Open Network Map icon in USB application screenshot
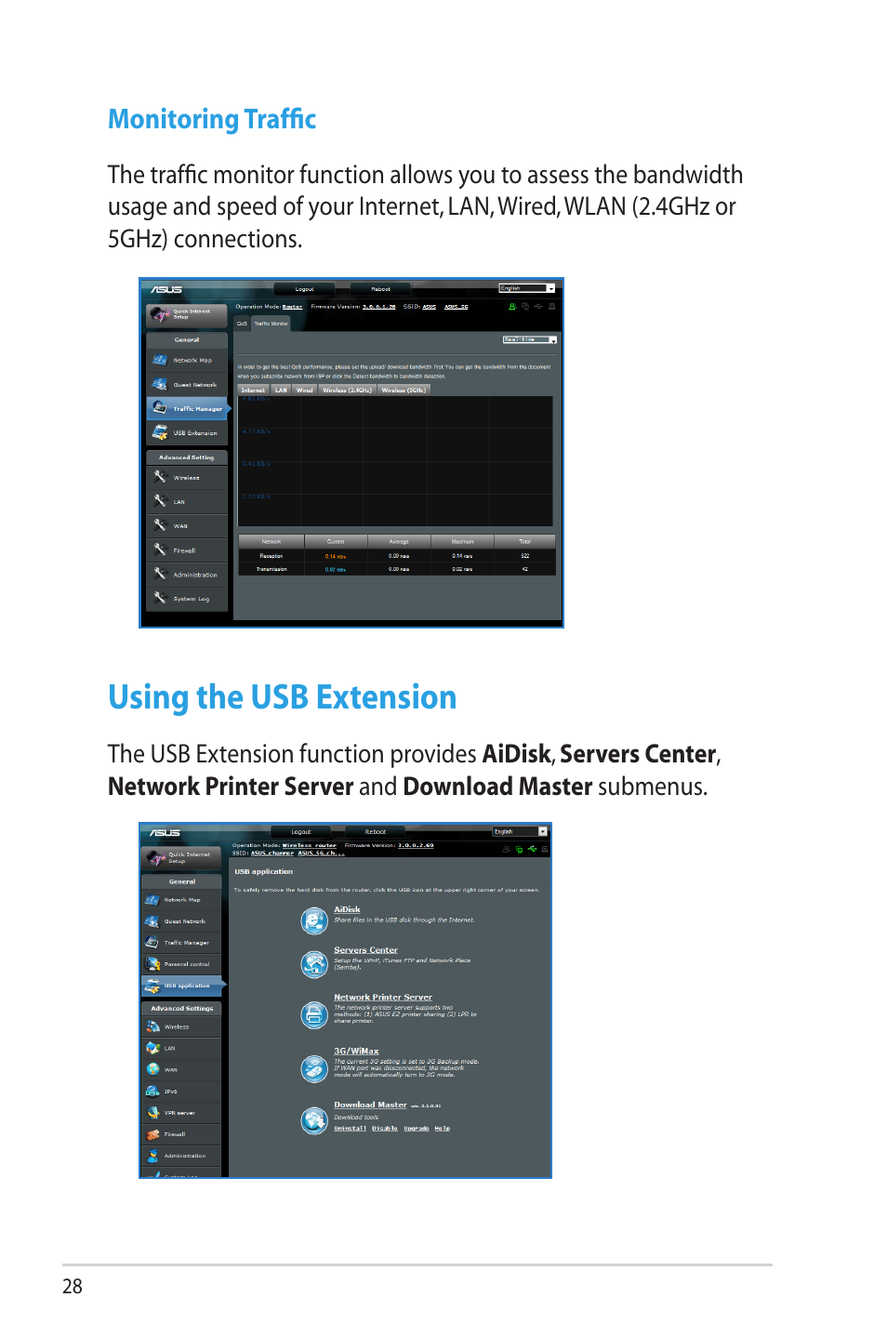The width and height of the screenshot is (887, 1337). click(152, 899)
